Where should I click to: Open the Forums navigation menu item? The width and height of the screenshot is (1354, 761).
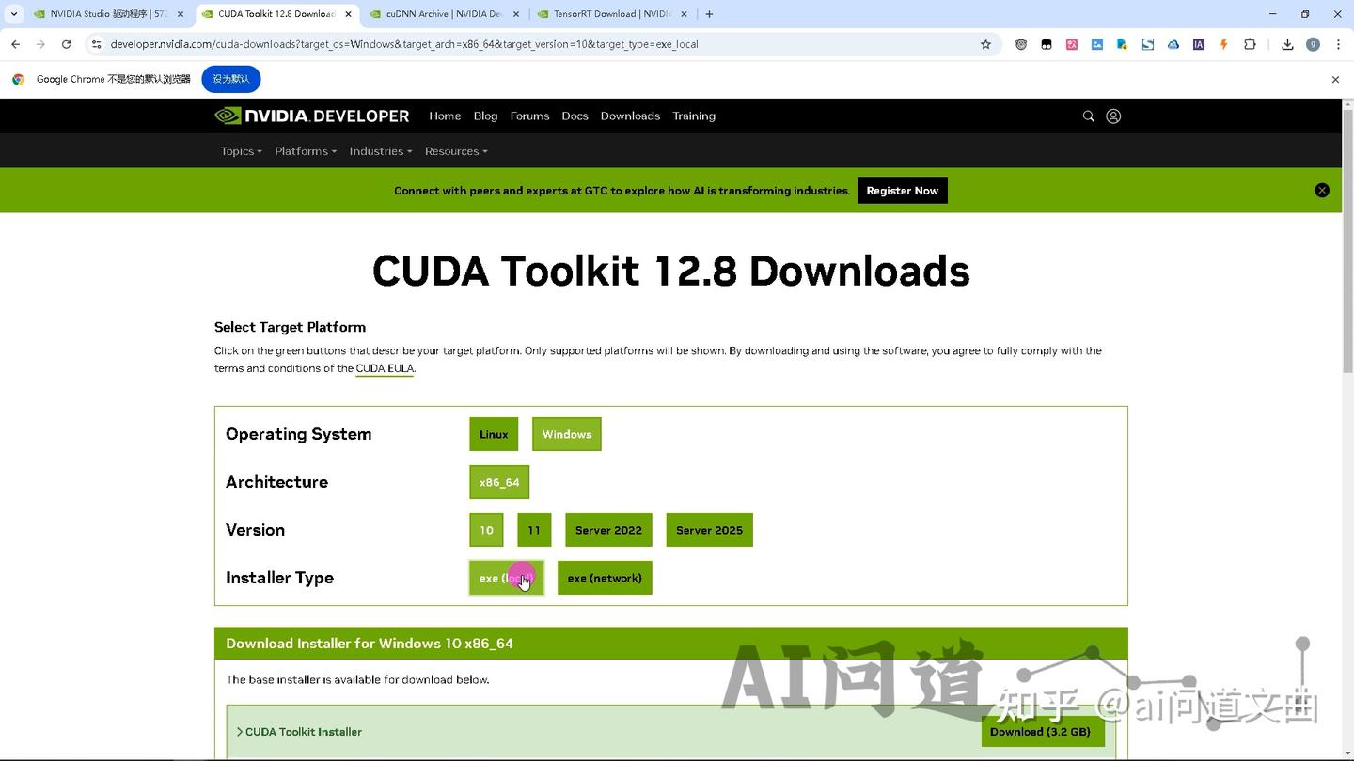(529, 116)
